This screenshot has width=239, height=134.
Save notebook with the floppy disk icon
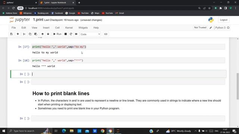[12, 34]
